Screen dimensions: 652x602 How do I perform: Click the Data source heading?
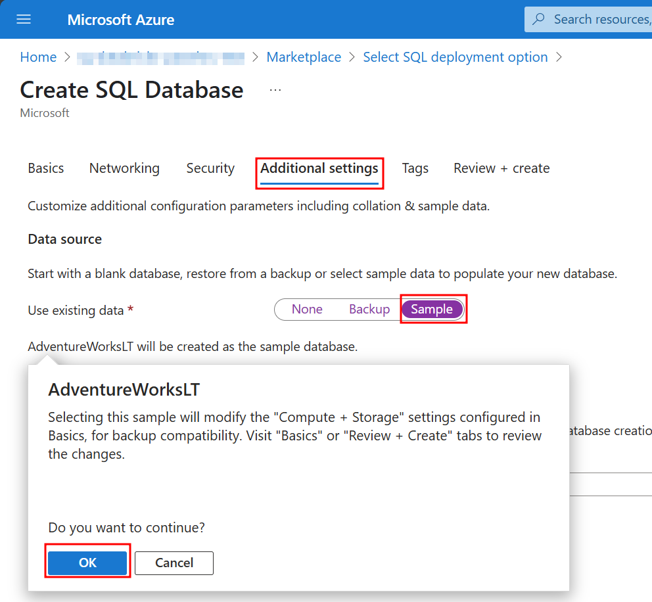pos(64,239)
